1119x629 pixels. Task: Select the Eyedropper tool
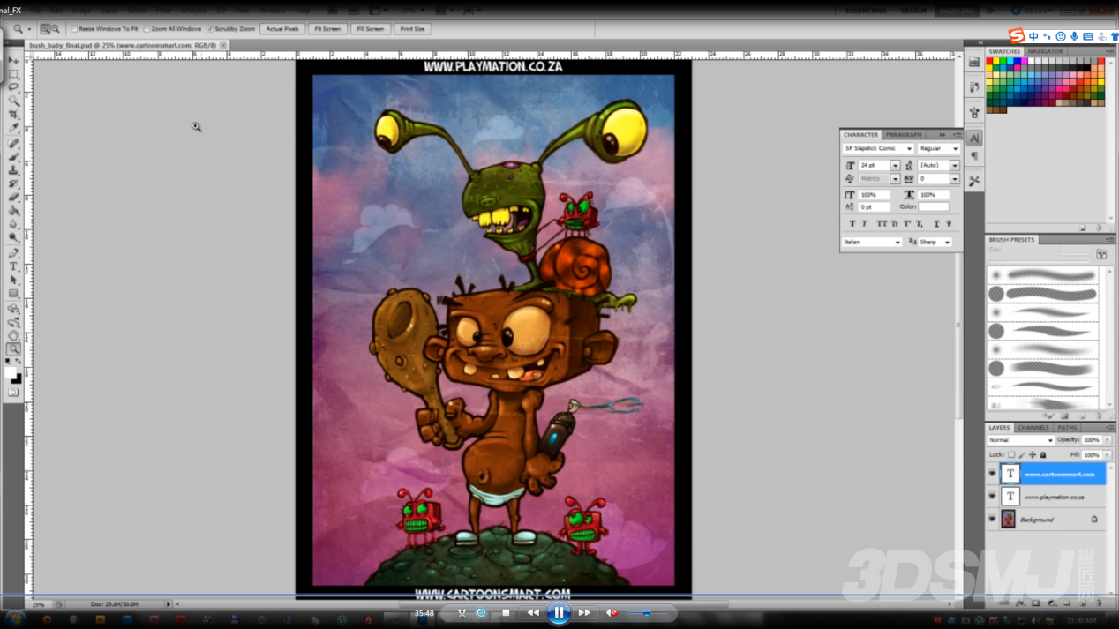click(x=13, y=129)
